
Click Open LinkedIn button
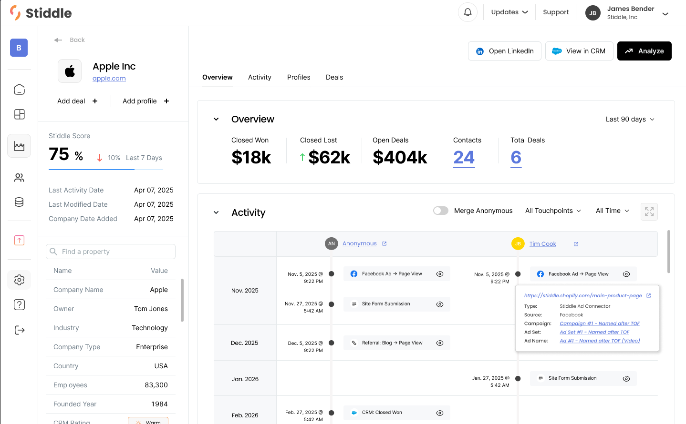[x=505, y=51]
